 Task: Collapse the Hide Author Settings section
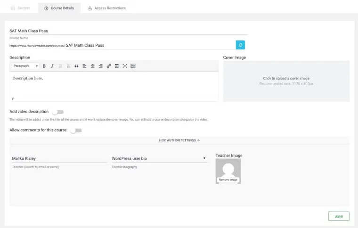tap(179, 140)
